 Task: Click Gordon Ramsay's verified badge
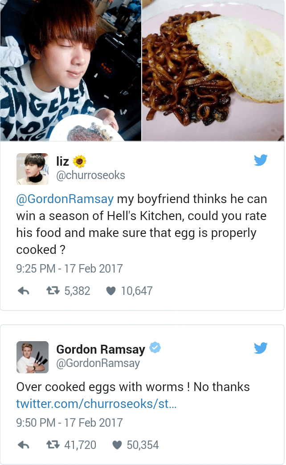(x=155, y=347)
